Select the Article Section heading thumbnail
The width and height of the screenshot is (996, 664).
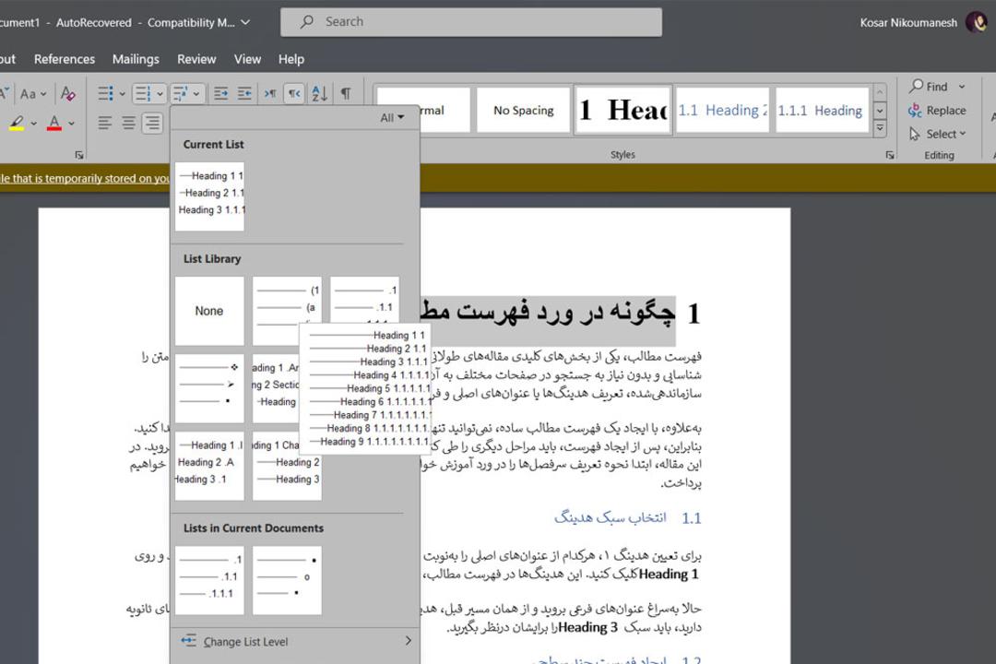(x=276, y=388)
